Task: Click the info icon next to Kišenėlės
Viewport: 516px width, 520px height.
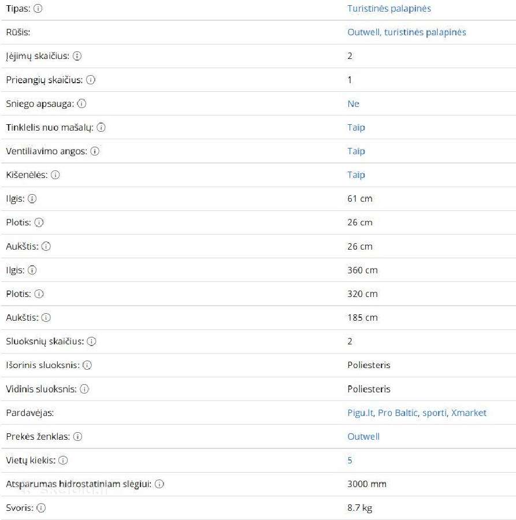Action: coord(55,174)
